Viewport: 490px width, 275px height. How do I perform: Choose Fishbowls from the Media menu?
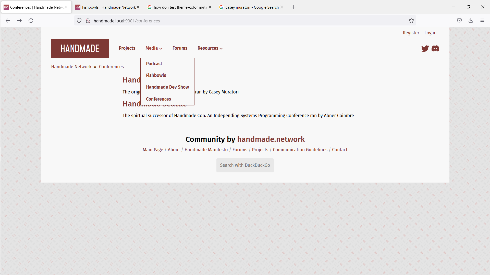(156, 75)
